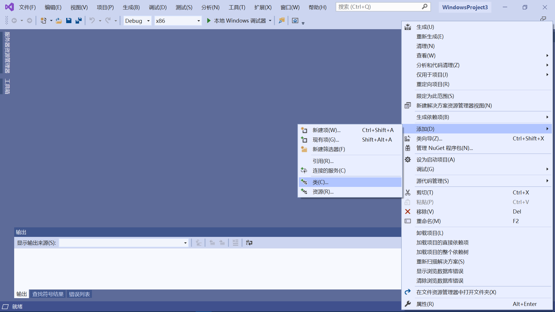Choose 重新生成(E) in context menu
555x312 pixels.
point(477,36)
